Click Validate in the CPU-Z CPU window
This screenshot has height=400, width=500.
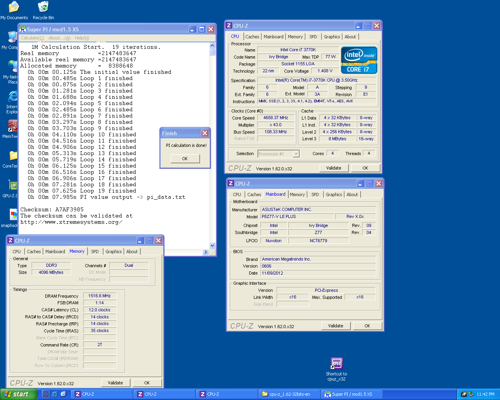click(334, 168)
